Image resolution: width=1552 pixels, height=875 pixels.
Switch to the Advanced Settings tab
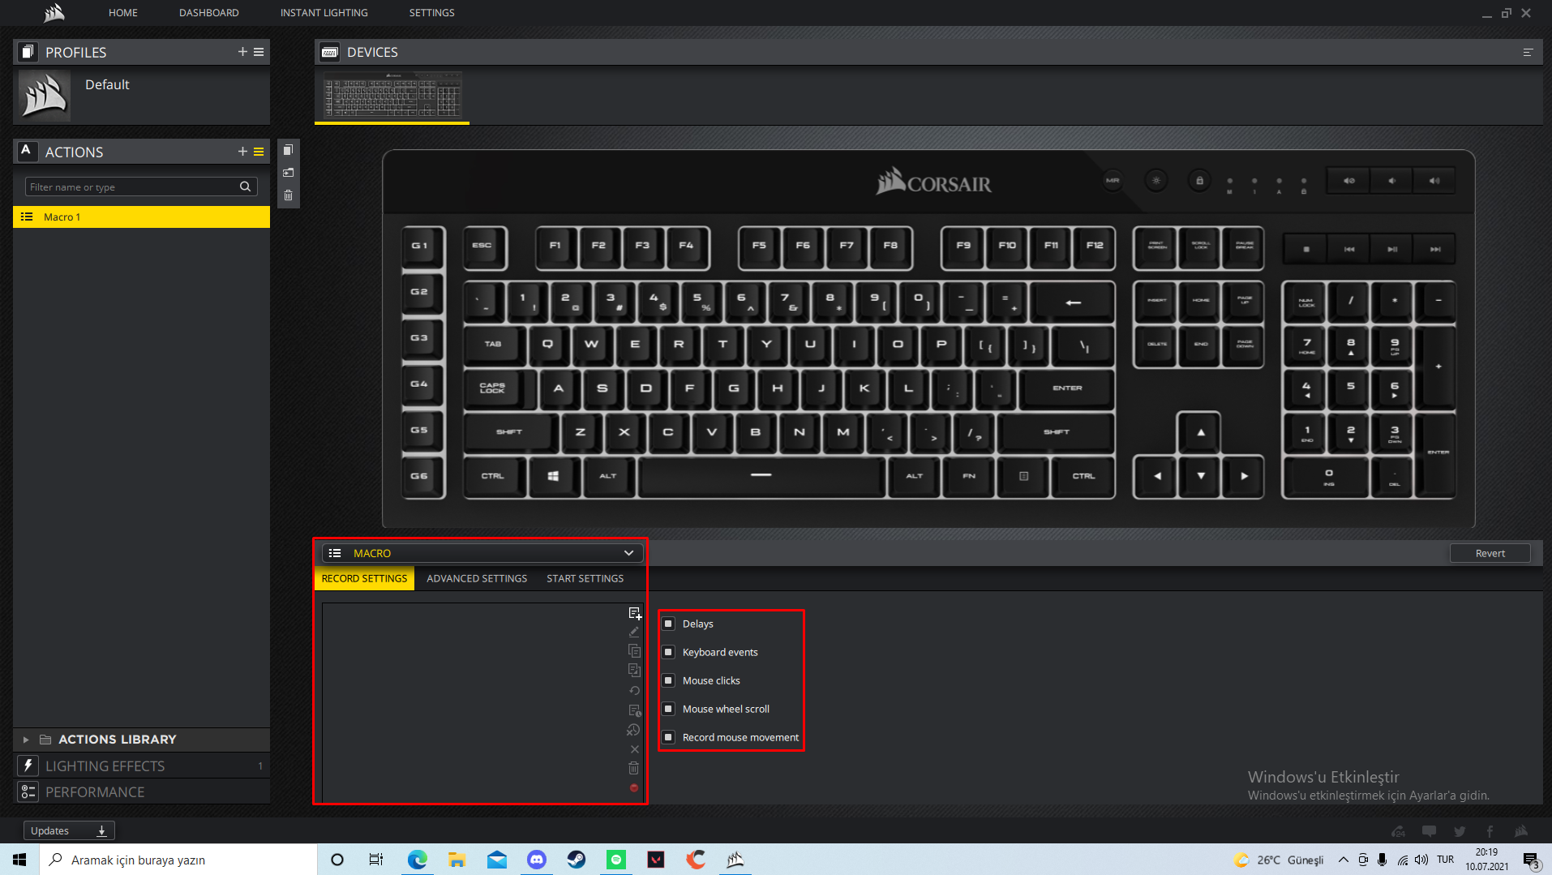point(477,578)
